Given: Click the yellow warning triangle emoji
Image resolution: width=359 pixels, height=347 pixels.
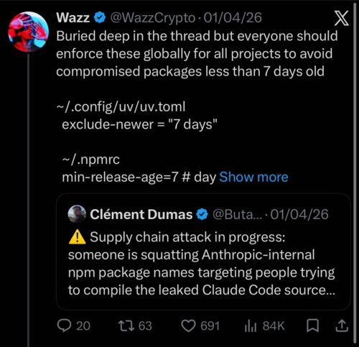Looking at the screenshot, I should [x=77, y=237].
